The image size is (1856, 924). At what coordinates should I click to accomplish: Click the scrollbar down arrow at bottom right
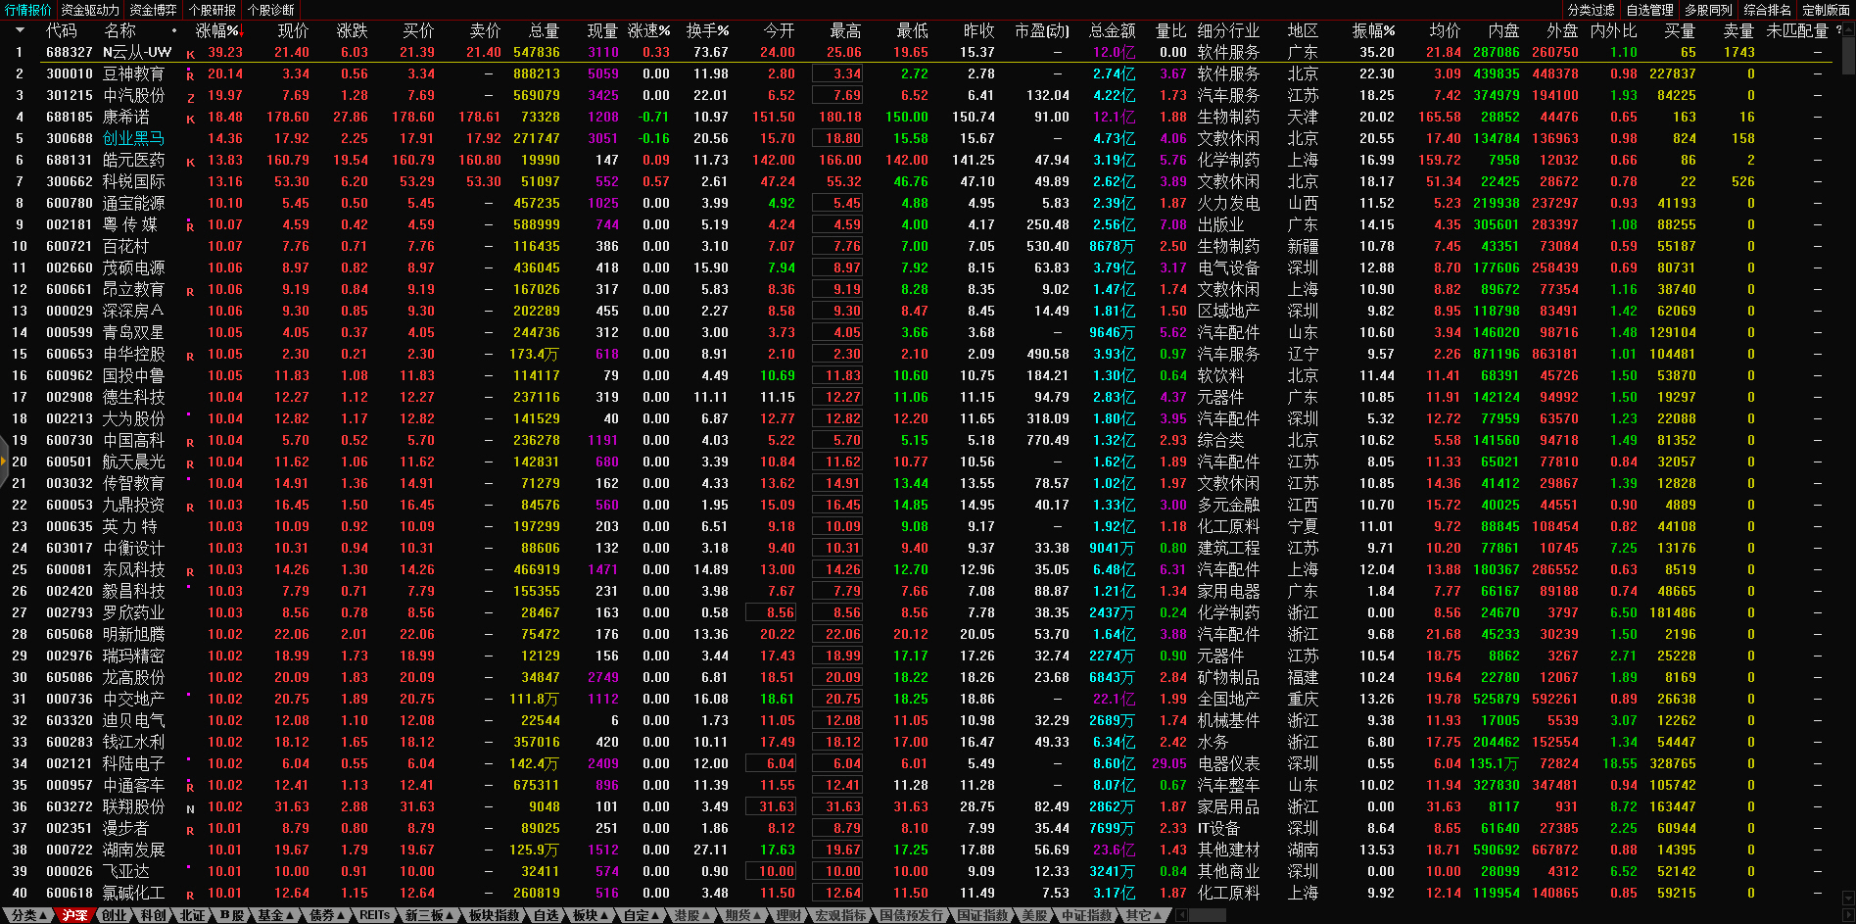1848,898
